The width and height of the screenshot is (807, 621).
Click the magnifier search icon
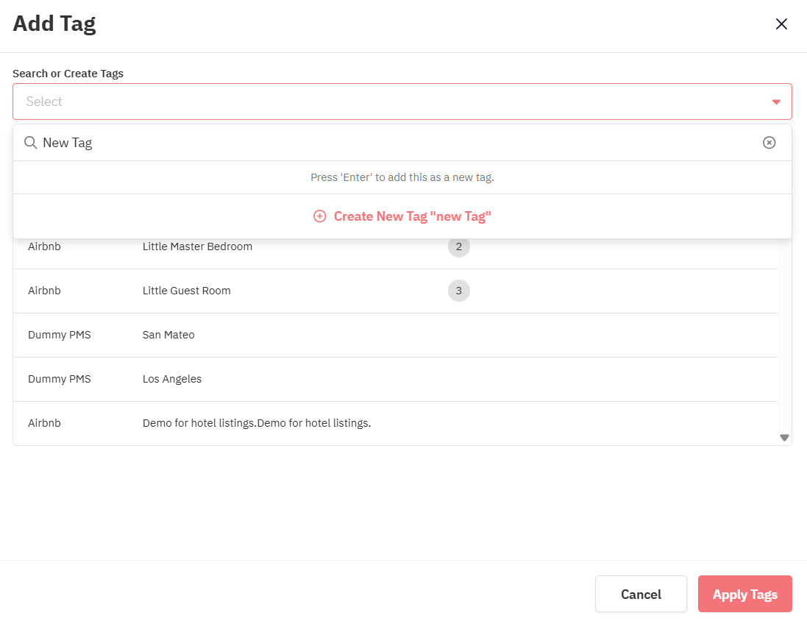tap(31, 143)
